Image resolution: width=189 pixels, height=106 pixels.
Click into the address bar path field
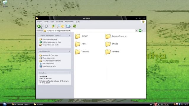(x=89, y=31)
